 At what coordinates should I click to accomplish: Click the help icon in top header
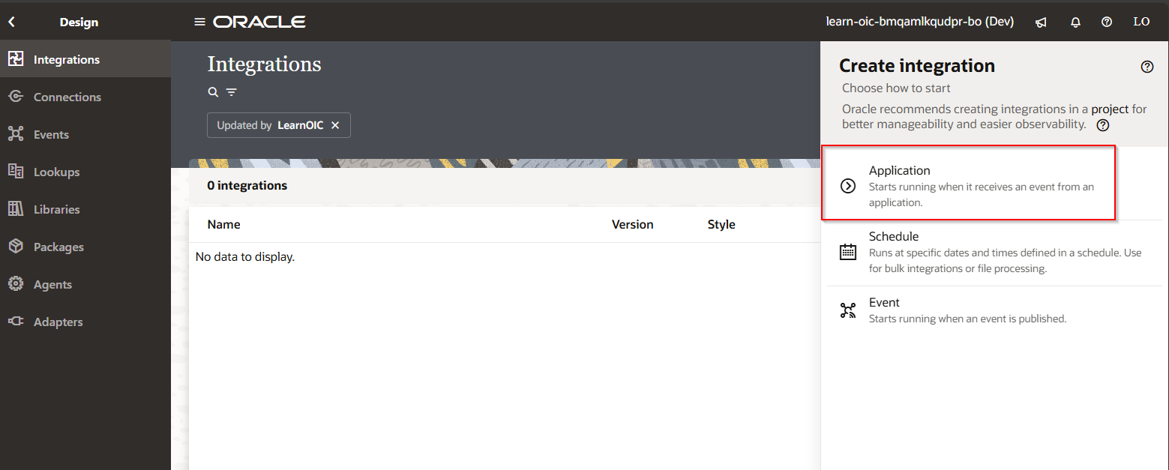click(x=1107, y=22)
